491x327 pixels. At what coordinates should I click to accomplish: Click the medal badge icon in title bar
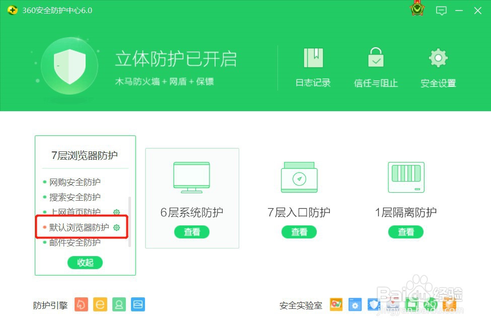[x=417, y=9]
